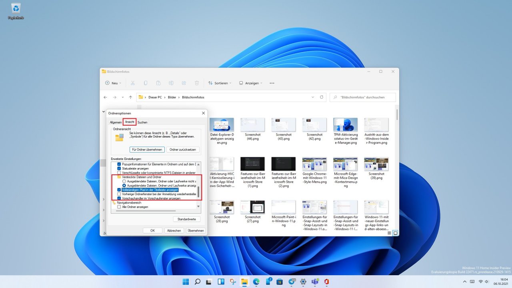512x288 pixels.
Task: Open the three-dots more options menu
Action: 272,83
